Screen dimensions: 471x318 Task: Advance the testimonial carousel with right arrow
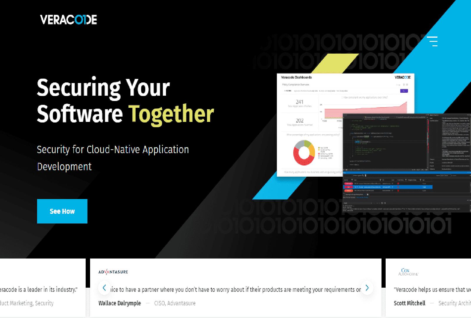point(367,288)
